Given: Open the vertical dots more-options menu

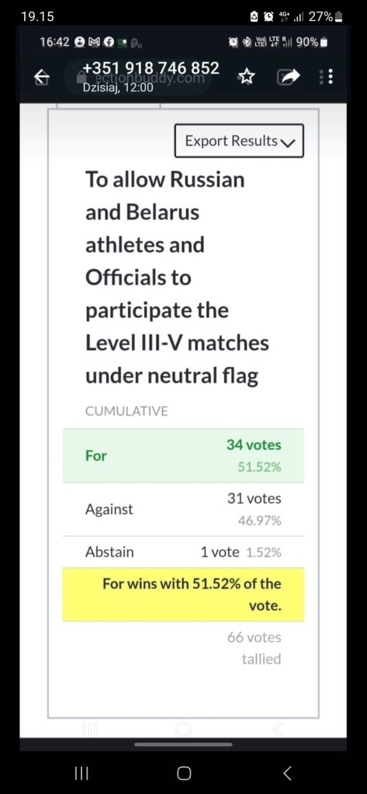Looking at the screenshot, I should point(327,77).
